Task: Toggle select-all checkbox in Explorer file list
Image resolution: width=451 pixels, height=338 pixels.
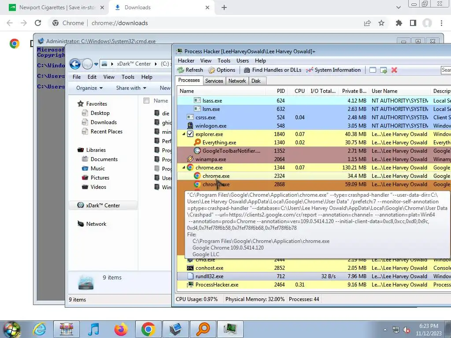Action: tap(146, 101)
